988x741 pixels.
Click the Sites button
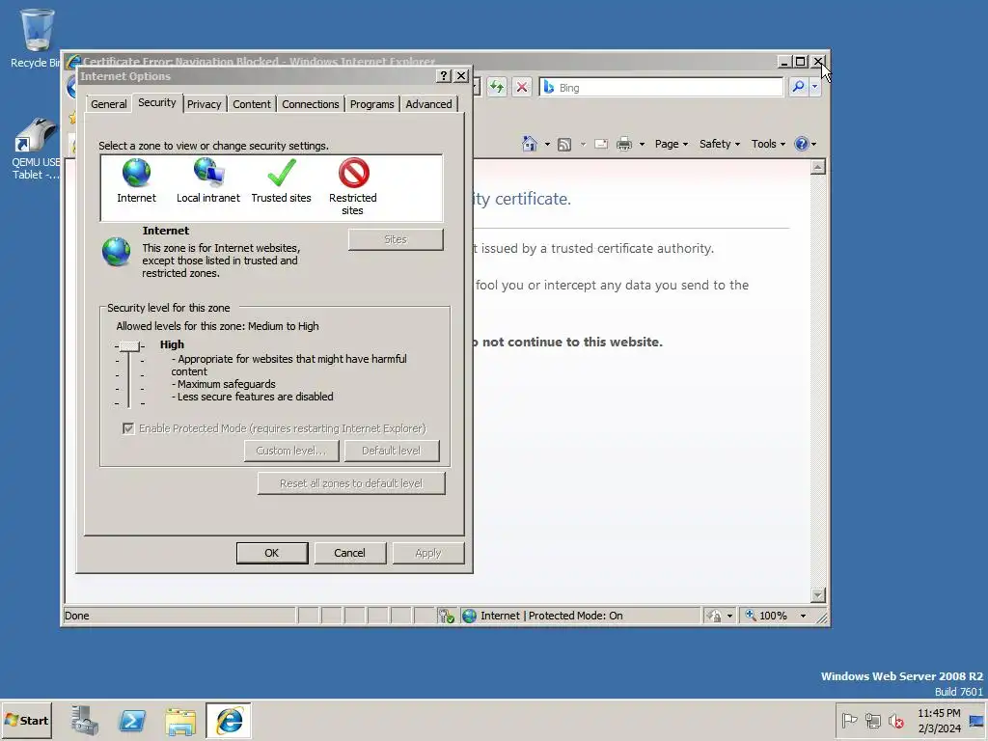click(x=396, y=239)
